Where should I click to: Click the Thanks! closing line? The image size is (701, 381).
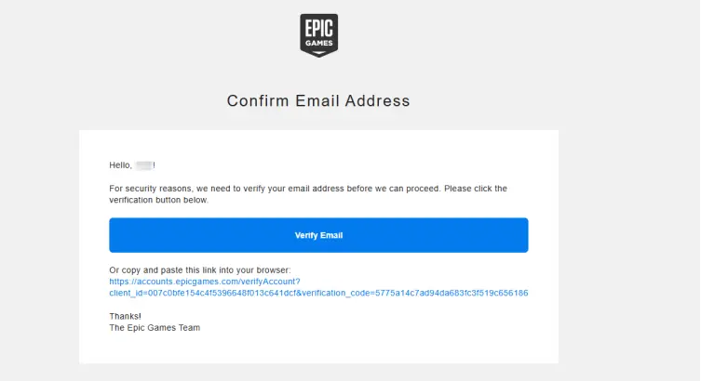[125, 316]
